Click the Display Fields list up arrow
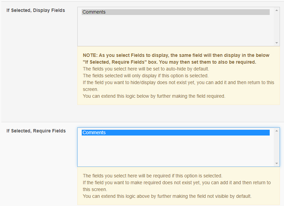This screenshot has height=206, width=284. pos(277,10)
